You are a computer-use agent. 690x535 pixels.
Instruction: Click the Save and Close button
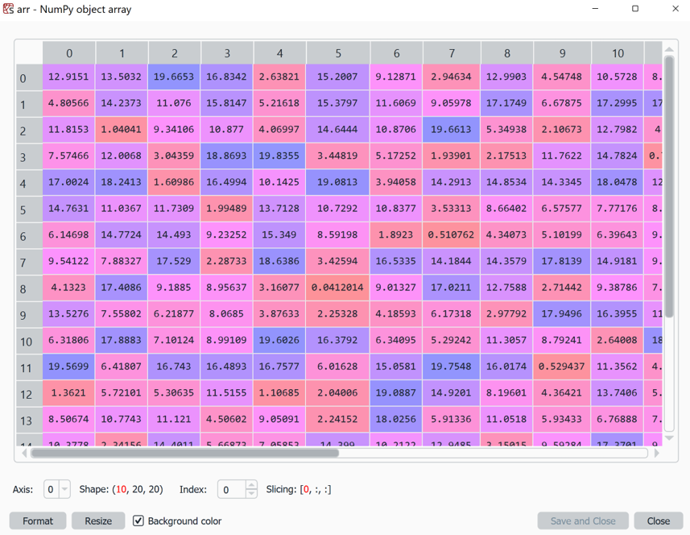[582, 520]
